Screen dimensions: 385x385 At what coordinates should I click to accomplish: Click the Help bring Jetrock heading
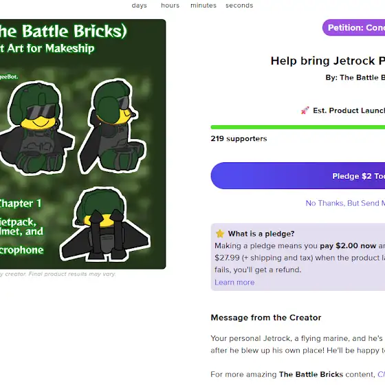point(328,61)
